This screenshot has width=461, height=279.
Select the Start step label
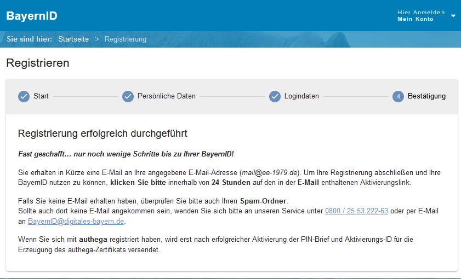pos(41,96)
